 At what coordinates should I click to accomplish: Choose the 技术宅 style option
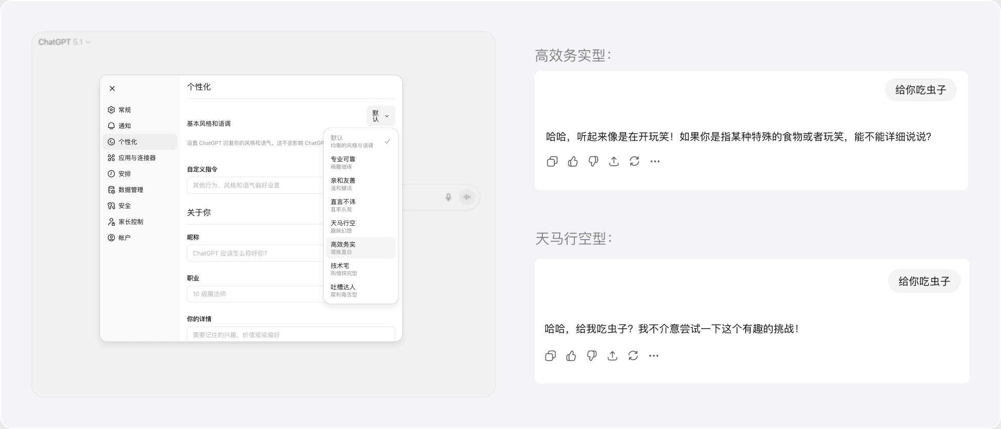[x=361, y=269]
